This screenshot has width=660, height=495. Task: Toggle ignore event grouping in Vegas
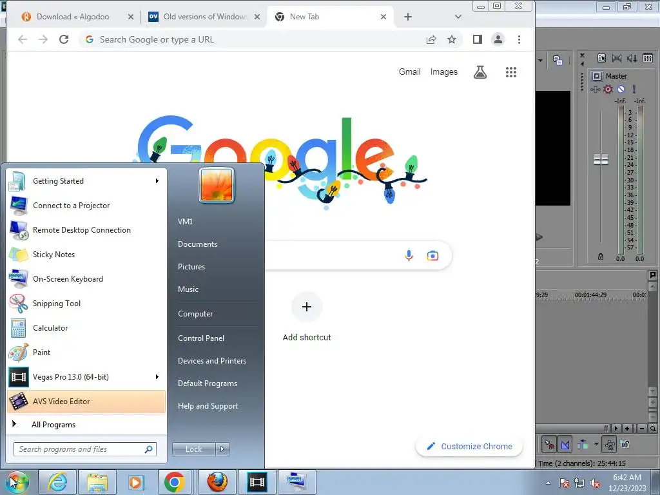[x=625, y=444]
